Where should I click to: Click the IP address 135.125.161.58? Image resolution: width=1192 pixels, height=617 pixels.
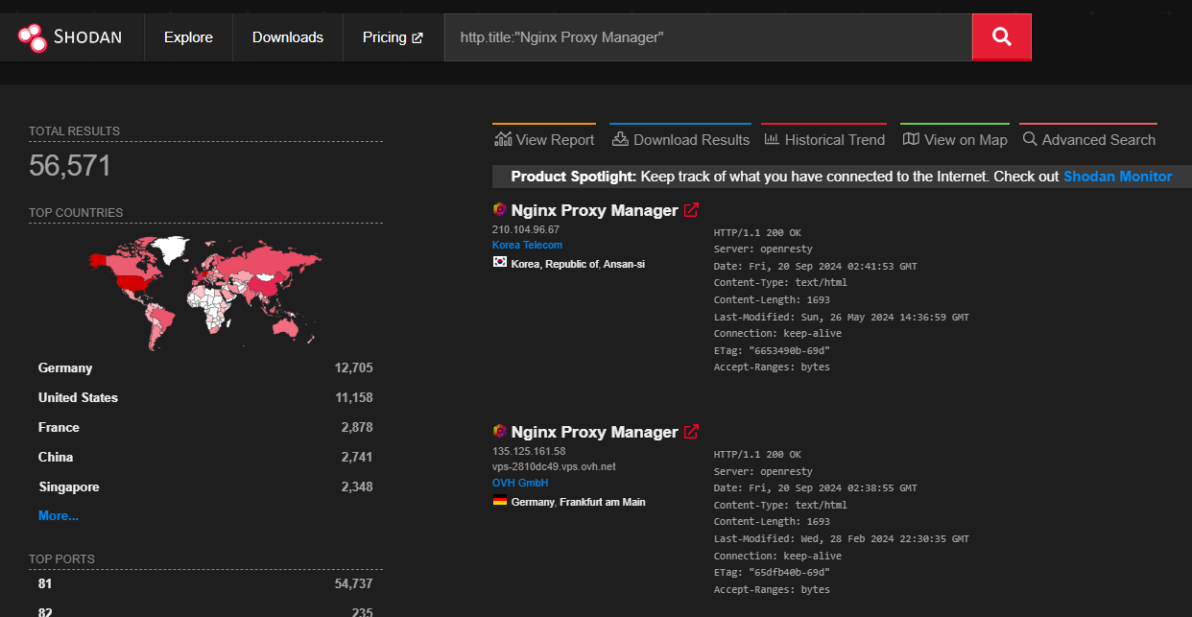click(x=529, y=451)
